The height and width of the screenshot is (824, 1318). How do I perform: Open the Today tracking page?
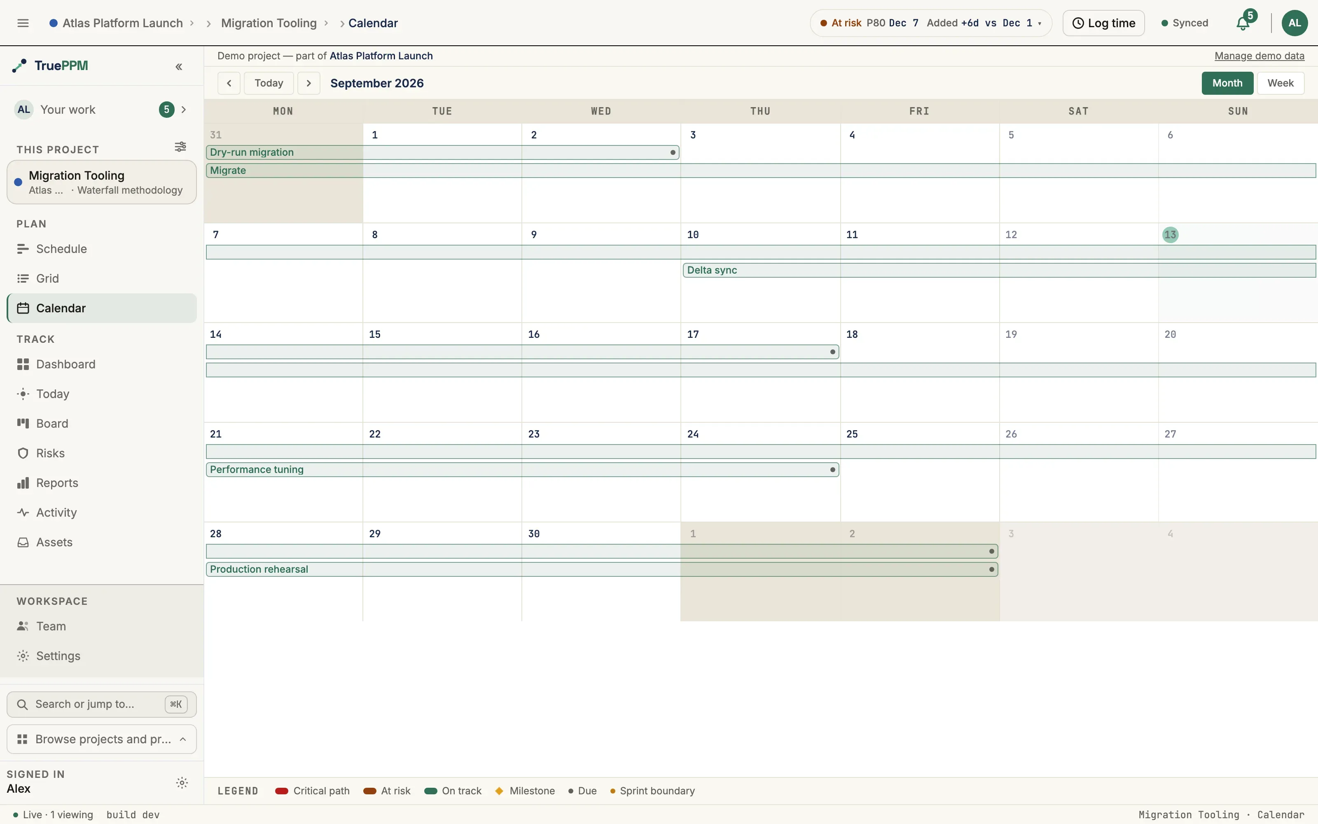[102, 394]
